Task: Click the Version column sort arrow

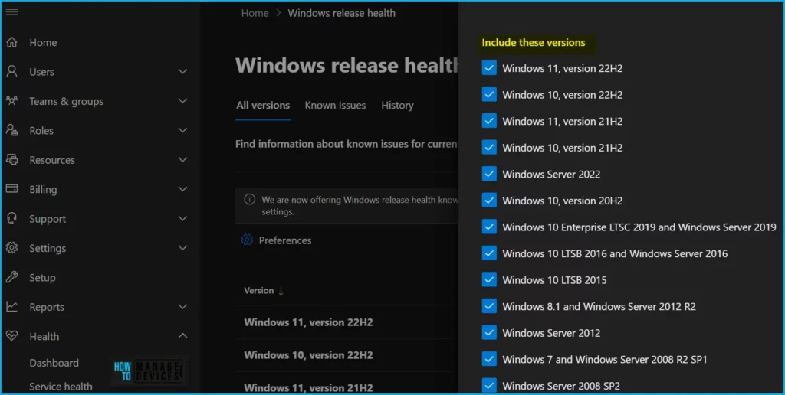Action: (x=281, y=291)
